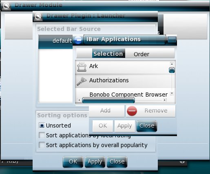
Task: Switch to the Selection tab
Action: point(108,54)
